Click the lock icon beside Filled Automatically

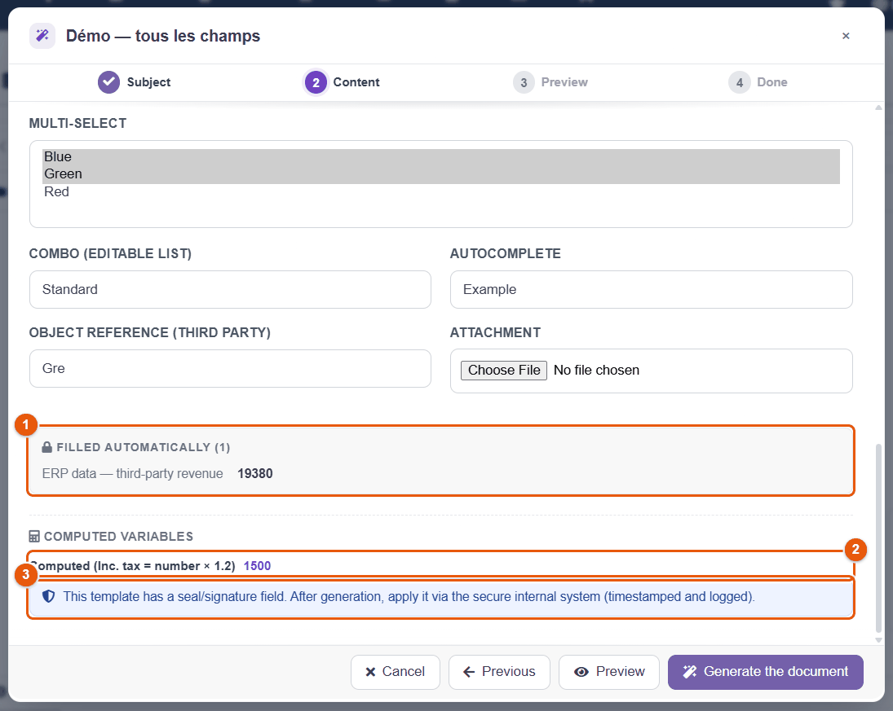click(47, 447)
